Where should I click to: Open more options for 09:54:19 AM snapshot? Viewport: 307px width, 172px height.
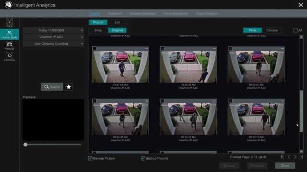[214, 101]
